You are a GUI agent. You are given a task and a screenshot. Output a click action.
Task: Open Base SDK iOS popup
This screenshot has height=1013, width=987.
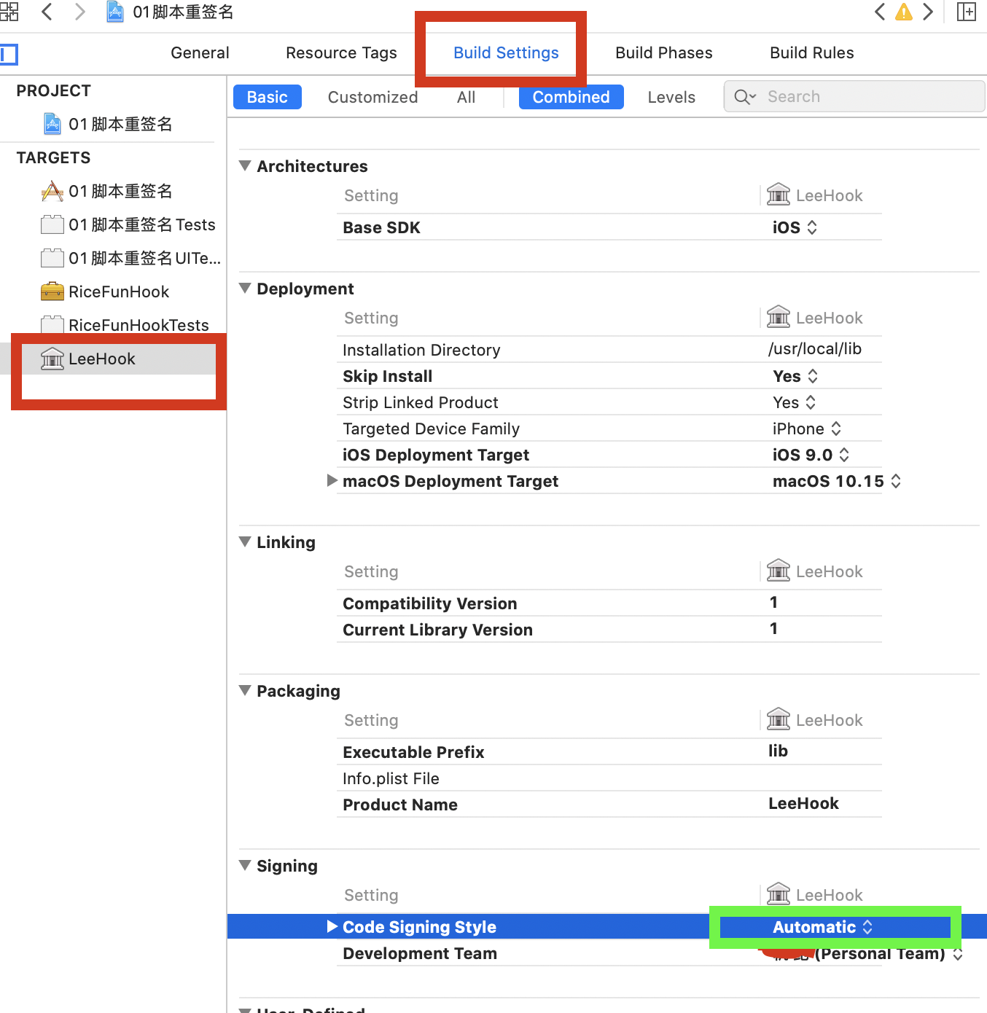pyautogui.click(x=795, y=227)
